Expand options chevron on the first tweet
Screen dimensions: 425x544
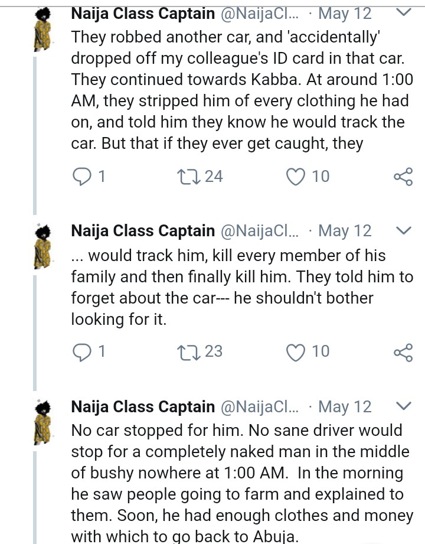coord(403,12)
